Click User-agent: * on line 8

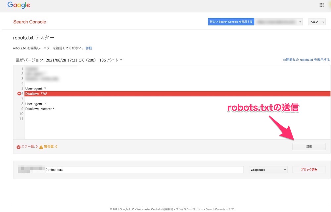coord(35,104)
